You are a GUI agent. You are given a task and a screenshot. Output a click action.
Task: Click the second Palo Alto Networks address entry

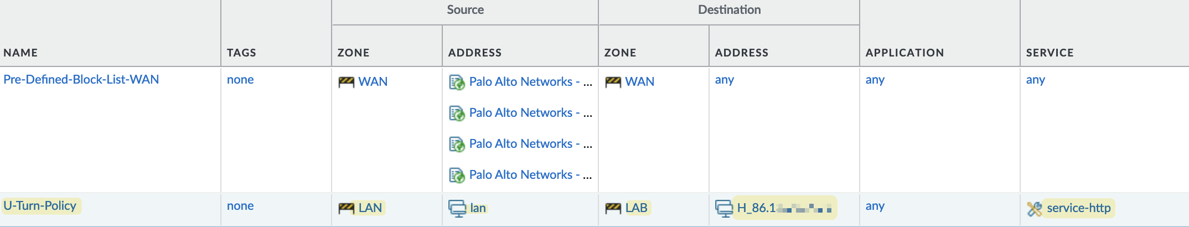(530, 113)
